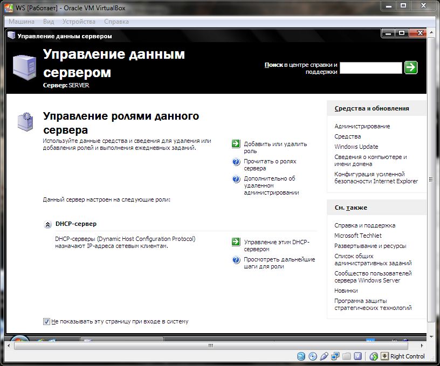The height and width of the screenshot is (366, 440).
Task: Click the keyboard capture arrow icon near Right Control
Action: pos(384,356)
